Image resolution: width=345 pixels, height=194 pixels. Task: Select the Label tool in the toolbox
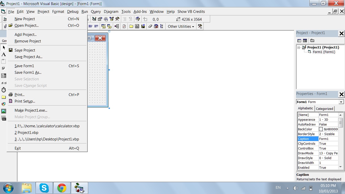(4, 55)
